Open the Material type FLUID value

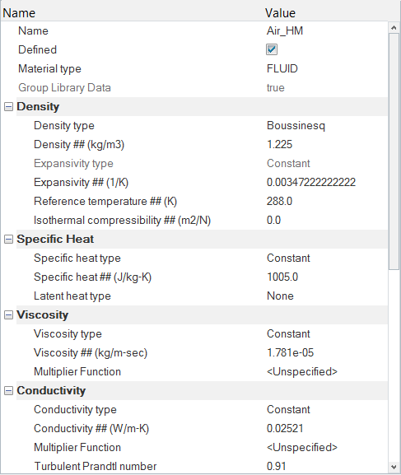click(282, 69)
